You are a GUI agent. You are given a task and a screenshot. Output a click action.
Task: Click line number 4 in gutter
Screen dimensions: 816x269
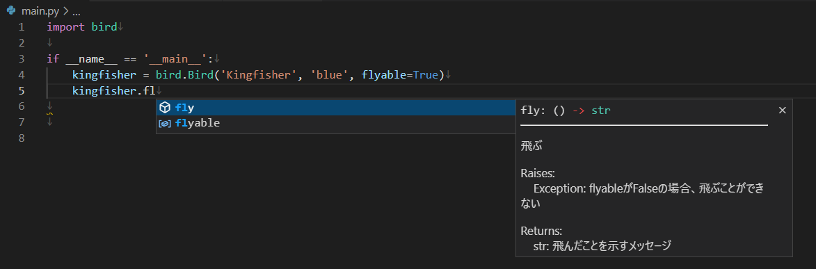point(22,75)
